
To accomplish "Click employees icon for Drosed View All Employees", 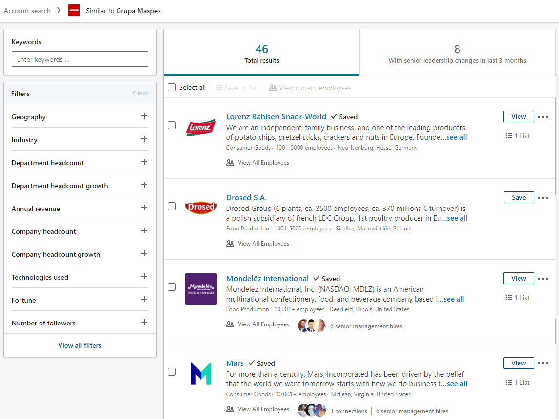I will click(x=230, y=244).
